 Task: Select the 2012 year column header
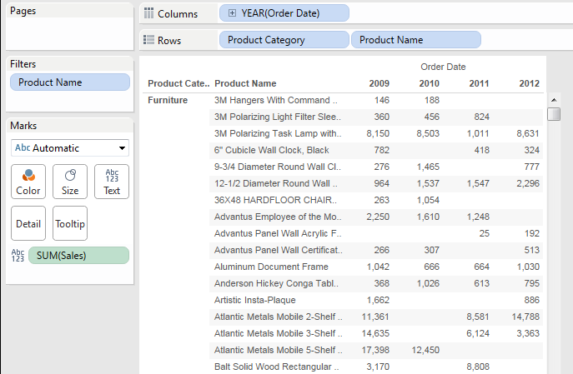[x=529, y=83]
